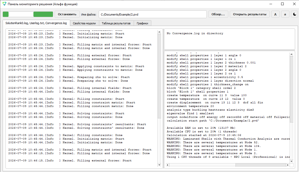The image size is (299, 172).
Task: Click line 'Available RAM is set to 20%'
Action: [201, 128]
